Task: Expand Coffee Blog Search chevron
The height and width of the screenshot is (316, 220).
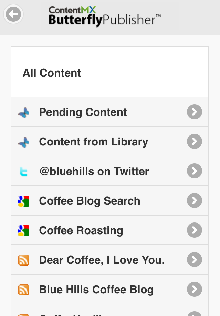Action: pos(195,201)
